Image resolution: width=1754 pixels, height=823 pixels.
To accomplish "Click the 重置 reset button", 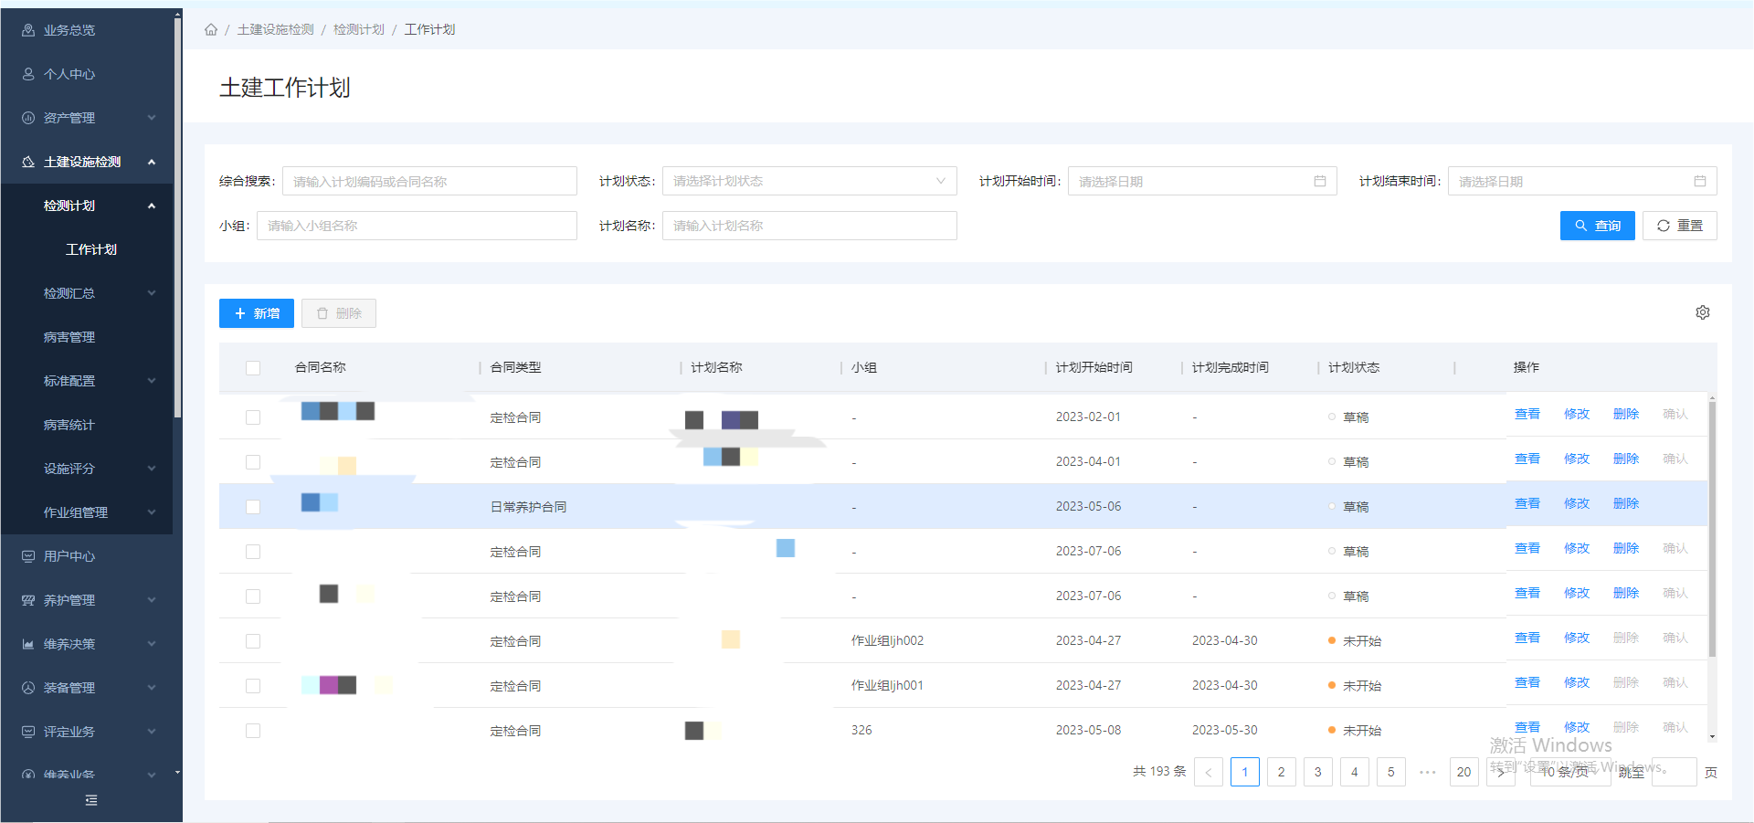I will (x=1679, y=226).
